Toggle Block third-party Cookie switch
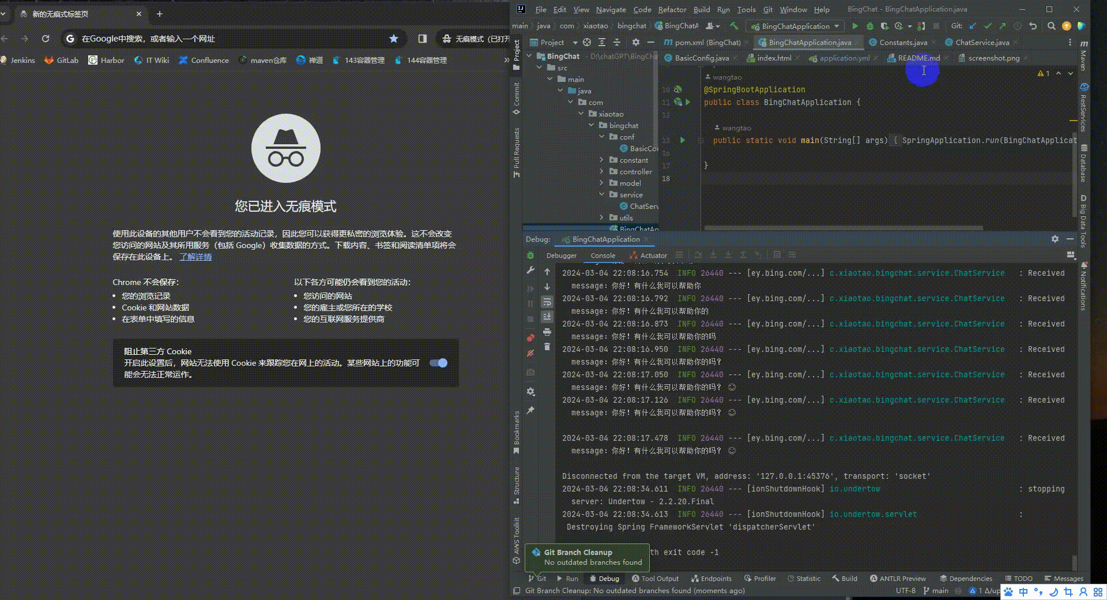This screenshot has width=1107, height=600. click(438, 363)
